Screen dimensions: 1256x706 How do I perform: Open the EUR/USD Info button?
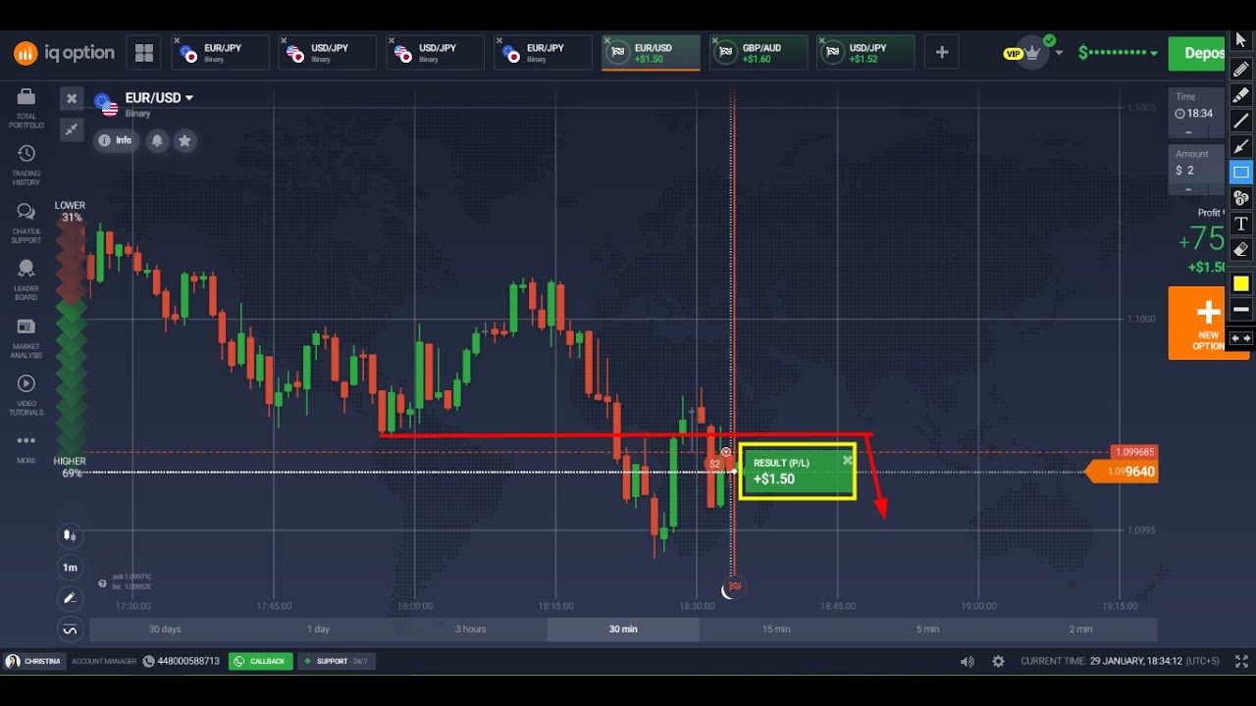point(117,141)
